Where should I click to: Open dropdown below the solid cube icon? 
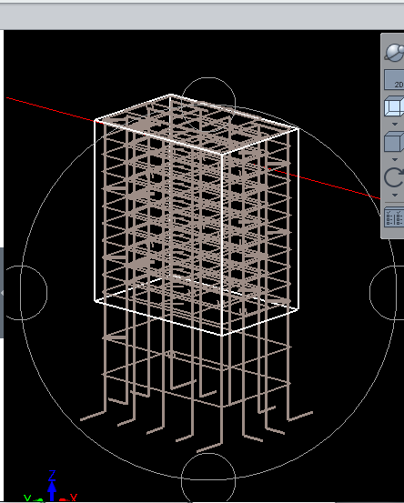(x=395, y=160)
